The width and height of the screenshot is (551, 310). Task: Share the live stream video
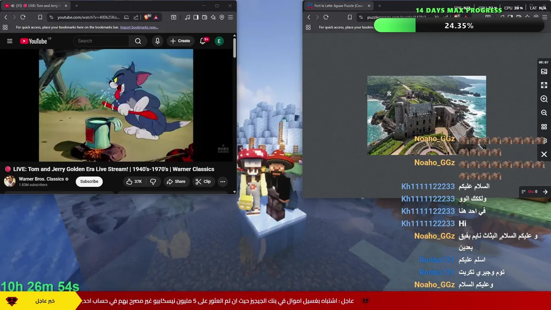click(176, 181)
